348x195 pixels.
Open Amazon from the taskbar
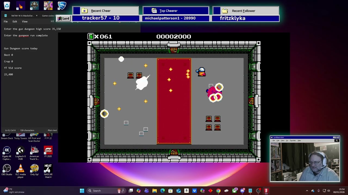[x=187, y=191]
